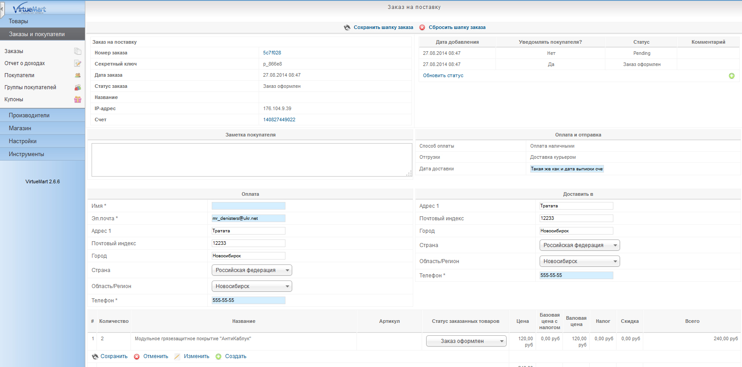This screenshot has width=742, height=367.
Task: Click the billing Эл.почта input field
Action: click(x=248, y=219)
